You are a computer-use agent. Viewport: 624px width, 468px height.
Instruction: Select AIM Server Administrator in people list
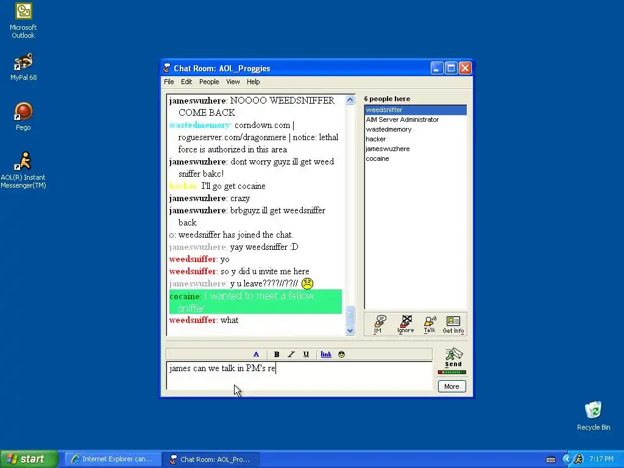[x=416, y=119]
